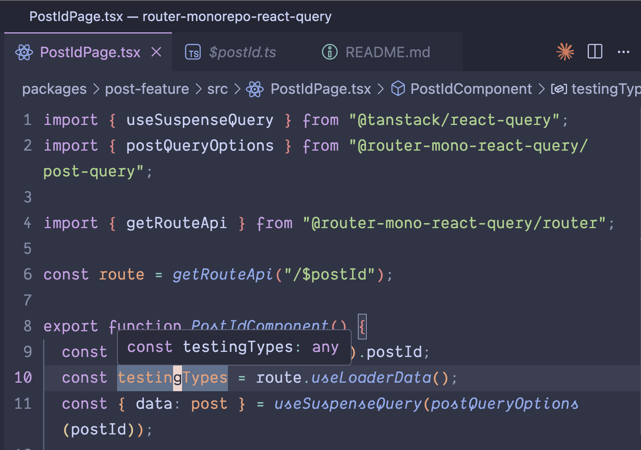Click line number 7 in the gutter
The height and width of the screenshot is (450, 641).
[x=28, y=301]
